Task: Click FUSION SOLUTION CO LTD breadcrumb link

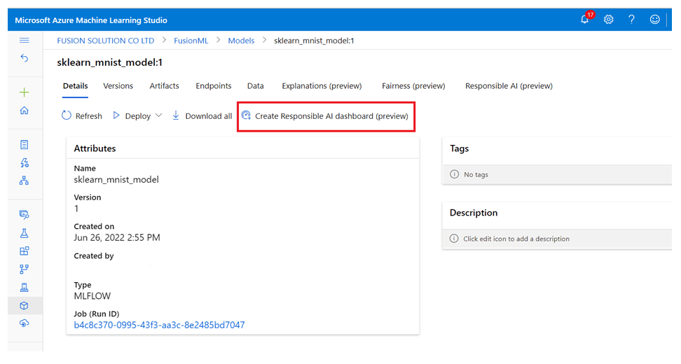Action: [x=106, y=41]
